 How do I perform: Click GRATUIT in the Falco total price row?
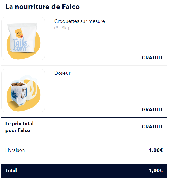pos(152,127)
